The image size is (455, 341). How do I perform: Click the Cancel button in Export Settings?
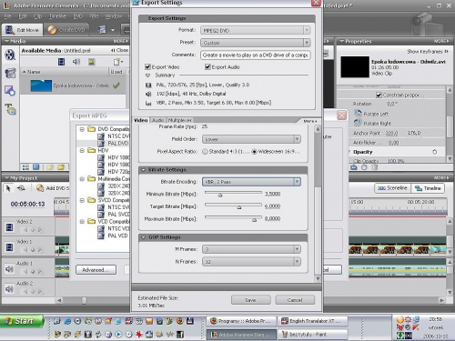click(x=295, y=300)
